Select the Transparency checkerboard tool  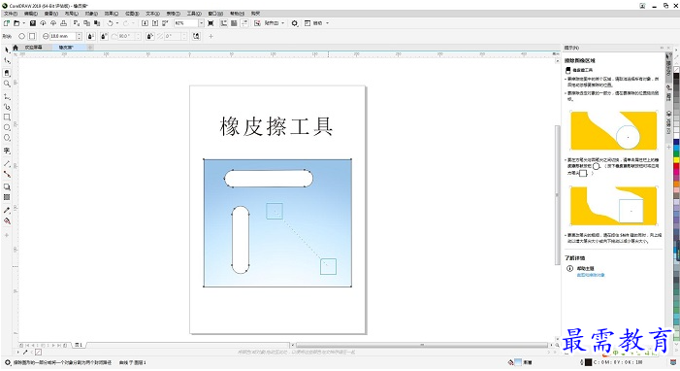pyautogui.click(x=7, y=197)
